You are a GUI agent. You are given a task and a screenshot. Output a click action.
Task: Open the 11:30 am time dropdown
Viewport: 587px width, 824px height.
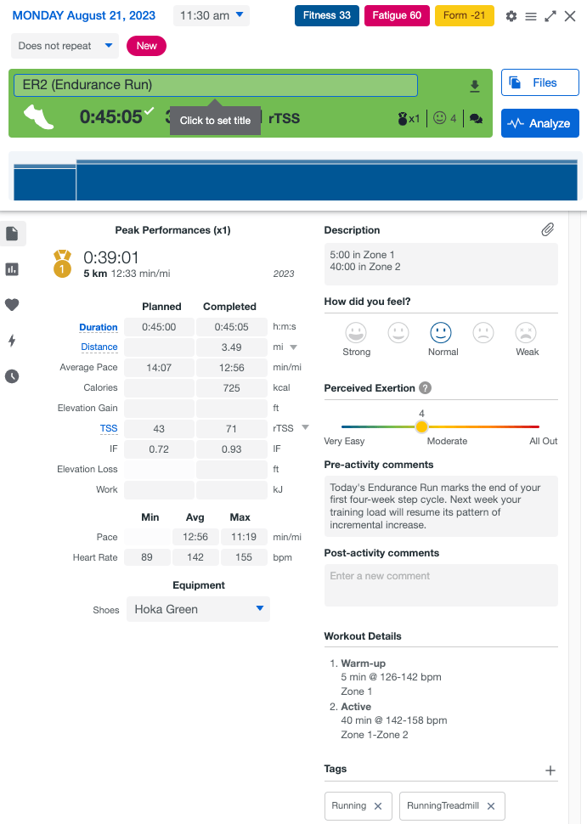click(212, 15)
